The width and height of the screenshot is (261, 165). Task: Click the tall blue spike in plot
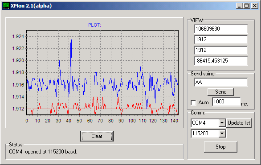coord(71,50)
